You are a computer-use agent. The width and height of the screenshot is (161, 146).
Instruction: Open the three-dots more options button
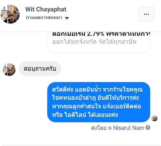[x=146, y=14]
